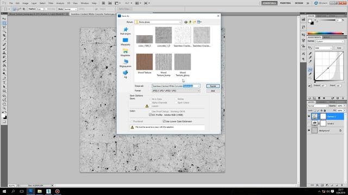Image resolution: width=348 pixels, height=195 pixels.
Task: Click the Feather input field
Action: pyautogui.click(x=40, y=9)
